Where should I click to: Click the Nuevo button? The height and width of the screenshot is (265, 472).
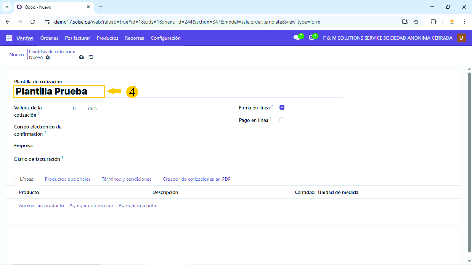17,55
